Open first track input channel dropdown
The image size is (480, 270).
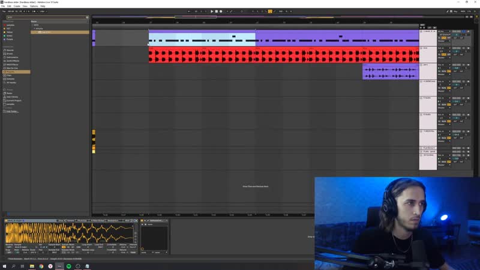445,35
